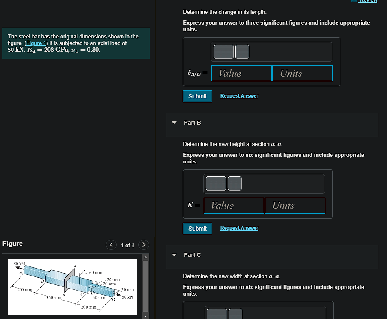Click the second toolbar button in Part B

(x=235, y=183)
